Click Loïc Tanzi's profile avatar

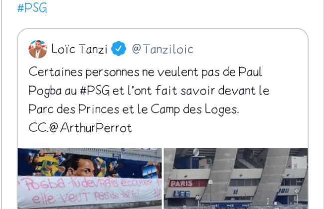[38, 49]
